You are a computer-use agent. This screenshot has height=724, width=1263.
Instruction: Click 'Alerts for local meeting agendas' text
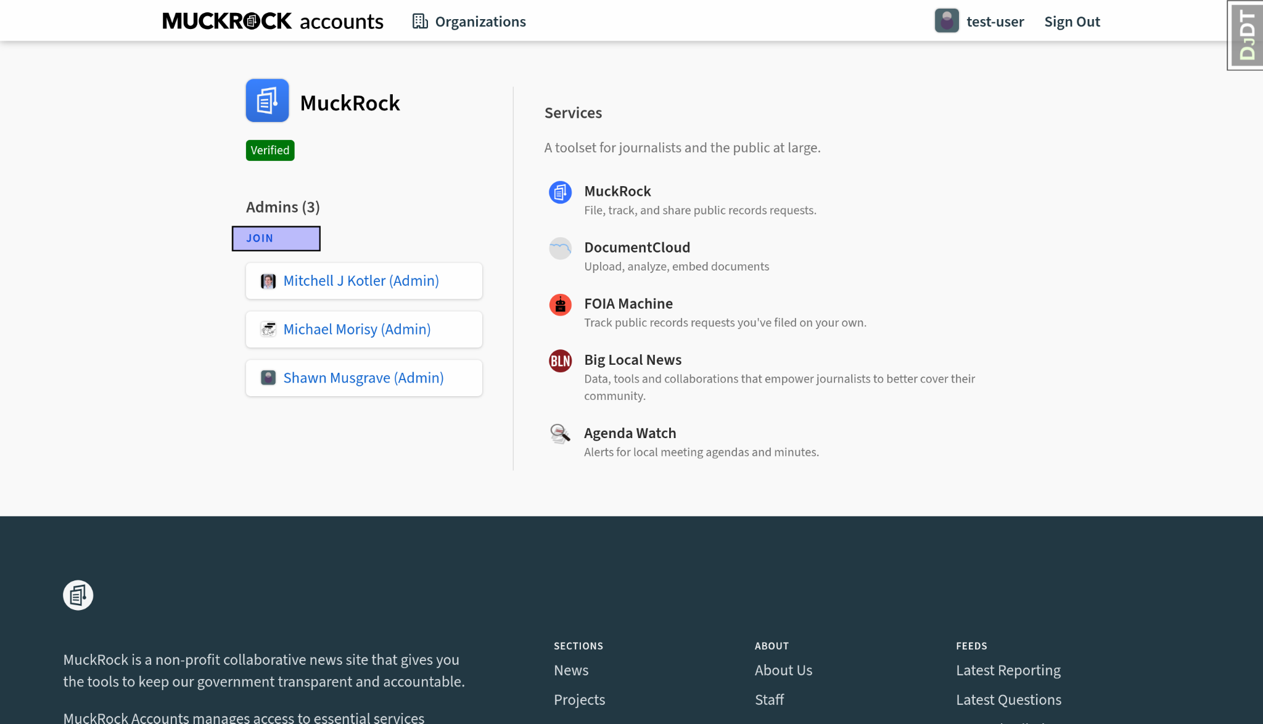pos(701,452)
